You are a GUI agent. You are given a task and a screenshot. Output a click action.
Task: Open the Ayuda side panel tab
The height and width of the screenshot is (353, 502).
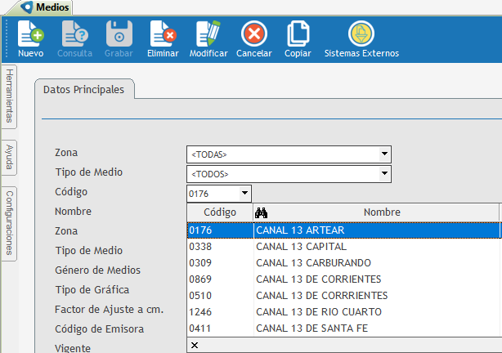coord(9,157)
